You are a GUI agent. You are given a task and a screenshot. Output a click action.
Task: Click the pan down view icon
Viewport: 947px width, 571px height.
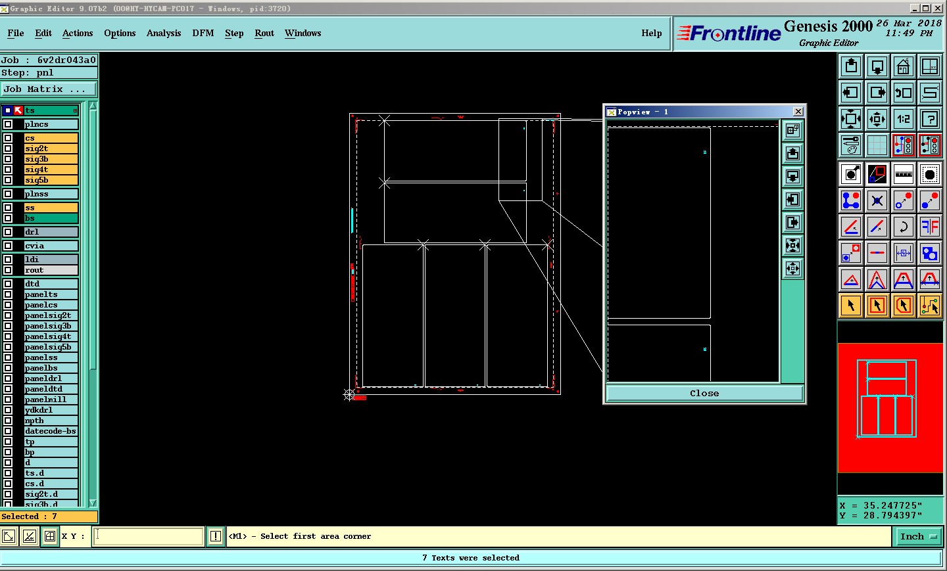(x=877, y=66)
